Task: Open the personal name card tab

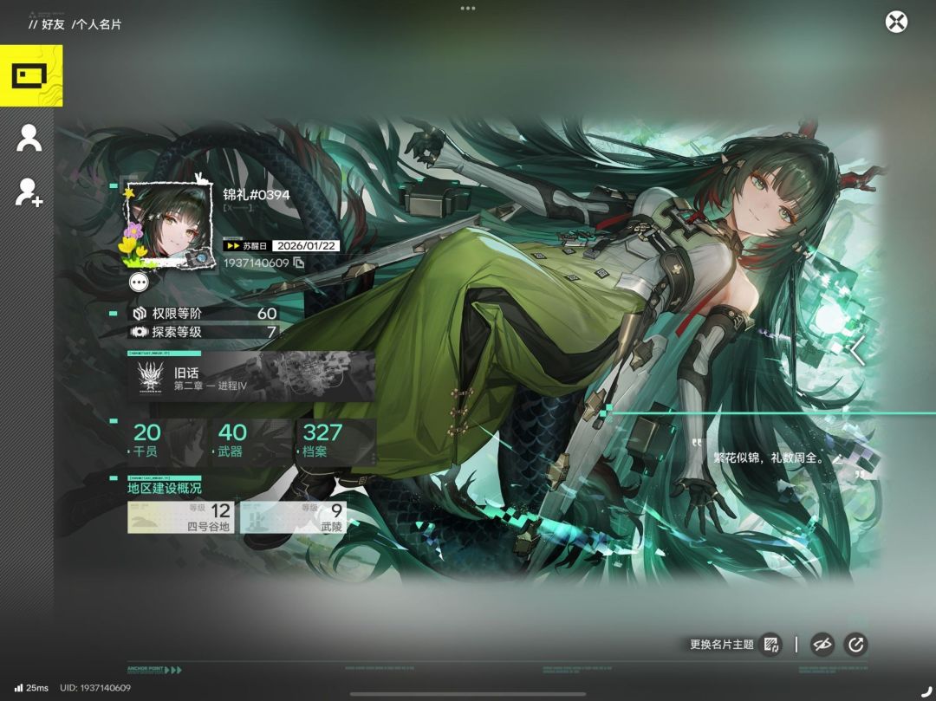Action: pos(31,75)
